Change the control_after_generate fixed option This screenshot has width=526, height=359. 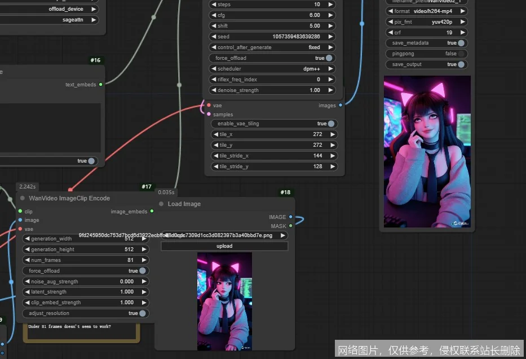tap(273, 47)
